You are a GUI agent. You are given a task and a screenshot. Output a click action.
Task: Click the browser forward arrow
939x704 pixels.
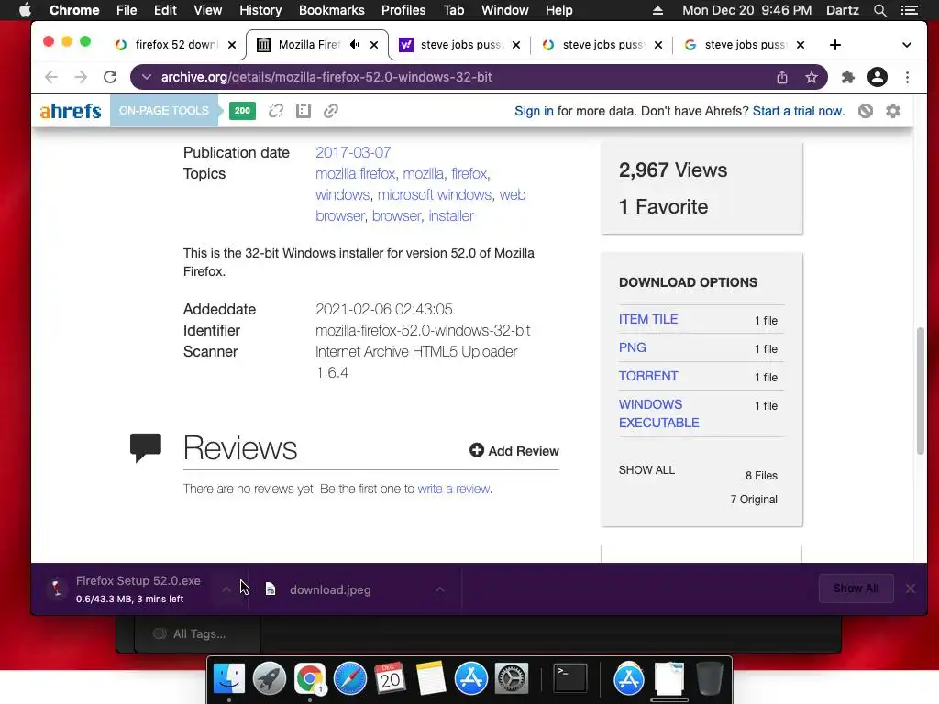(x=81, y=77)
